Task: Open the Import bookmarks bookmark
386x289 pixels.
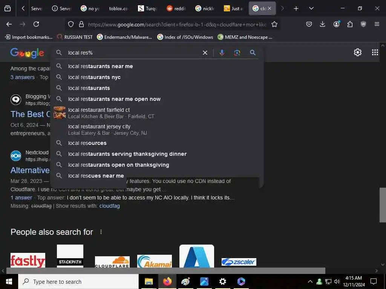Action: [29, 37]
